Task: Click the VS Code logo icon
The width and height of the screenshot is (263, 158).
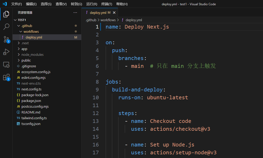Action: (x=5, y=4)
